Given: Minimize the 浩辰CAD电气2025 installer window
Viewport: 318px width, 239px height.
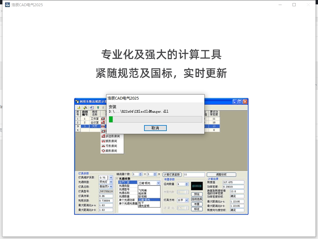Looking at the screenshot, I should tap(280, 5).
